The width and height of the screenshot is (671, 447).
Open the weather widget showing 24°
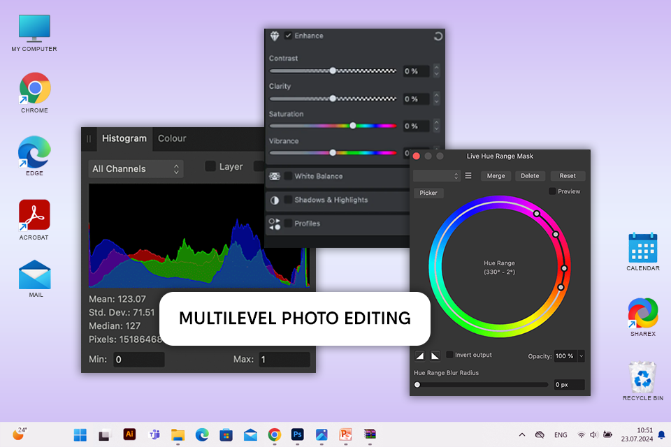point(20,434)
